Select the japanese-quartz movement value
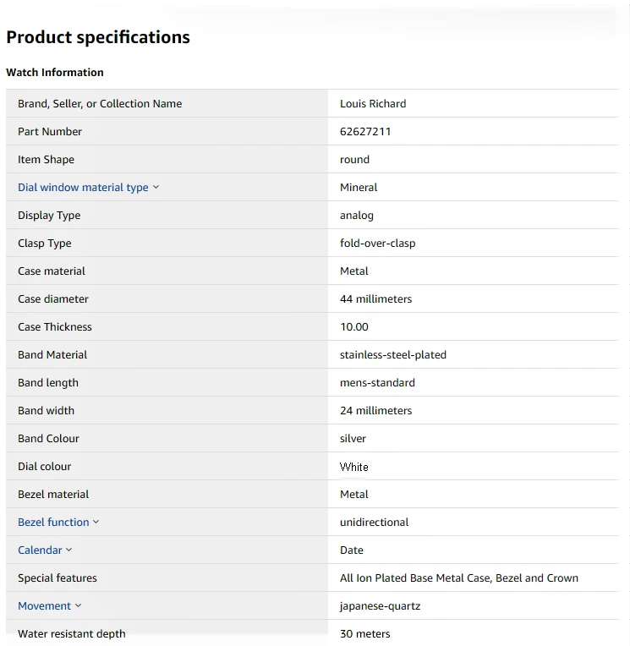This screenshot has width=630, height=646. point(380,606)
